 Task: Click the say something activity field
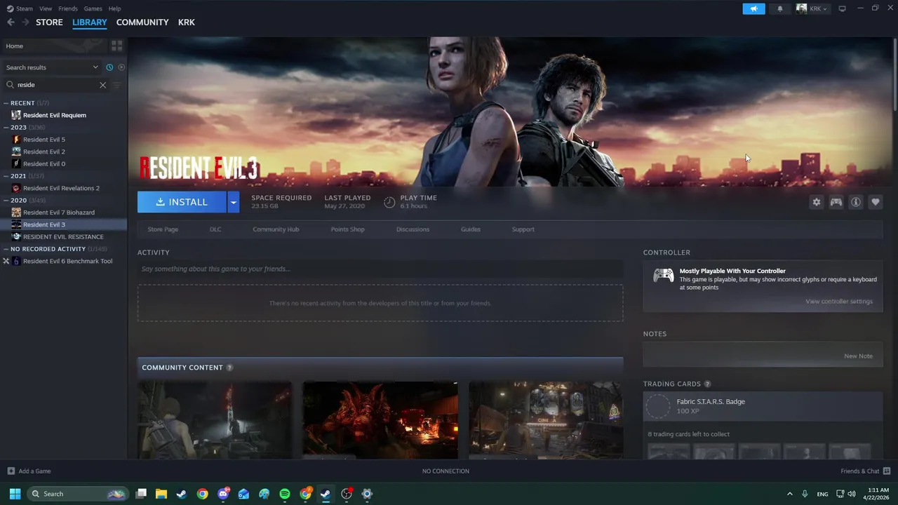point(380,269)
